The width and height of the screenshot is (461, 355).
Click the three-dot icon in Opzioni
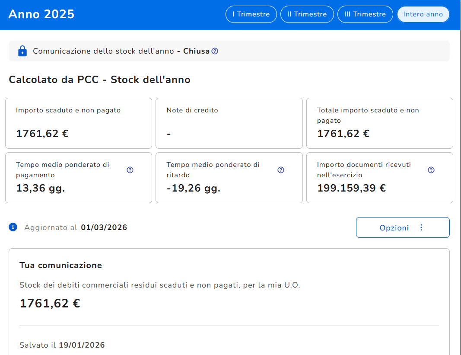(421, 227)
